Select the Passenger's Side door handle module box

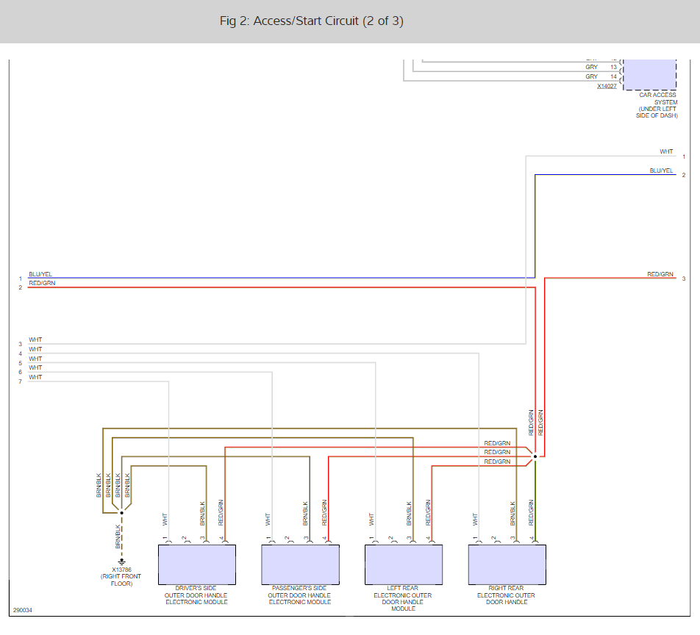(300, 564)
